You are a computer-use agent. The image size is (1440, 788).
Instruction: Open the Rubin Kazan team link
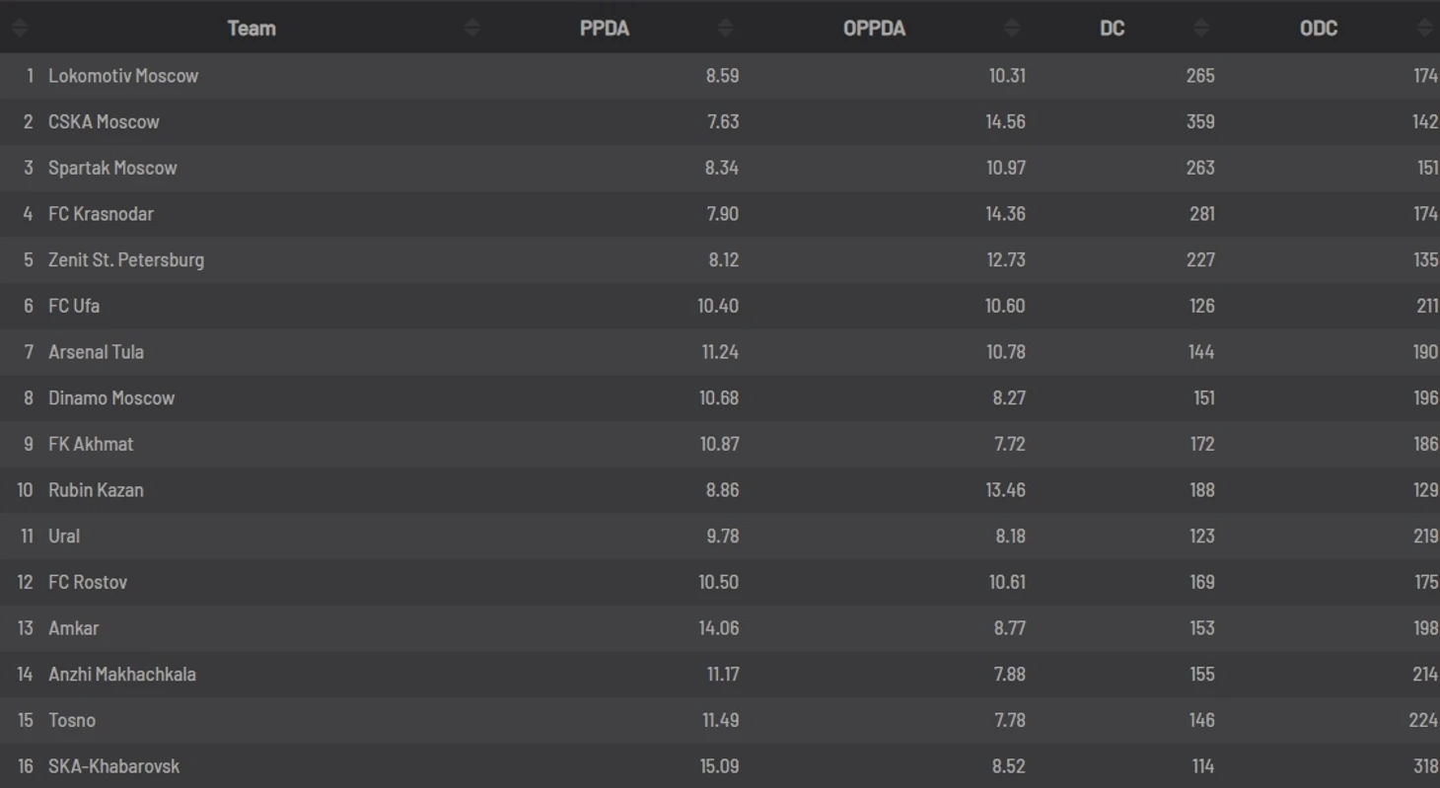point(96,490)
